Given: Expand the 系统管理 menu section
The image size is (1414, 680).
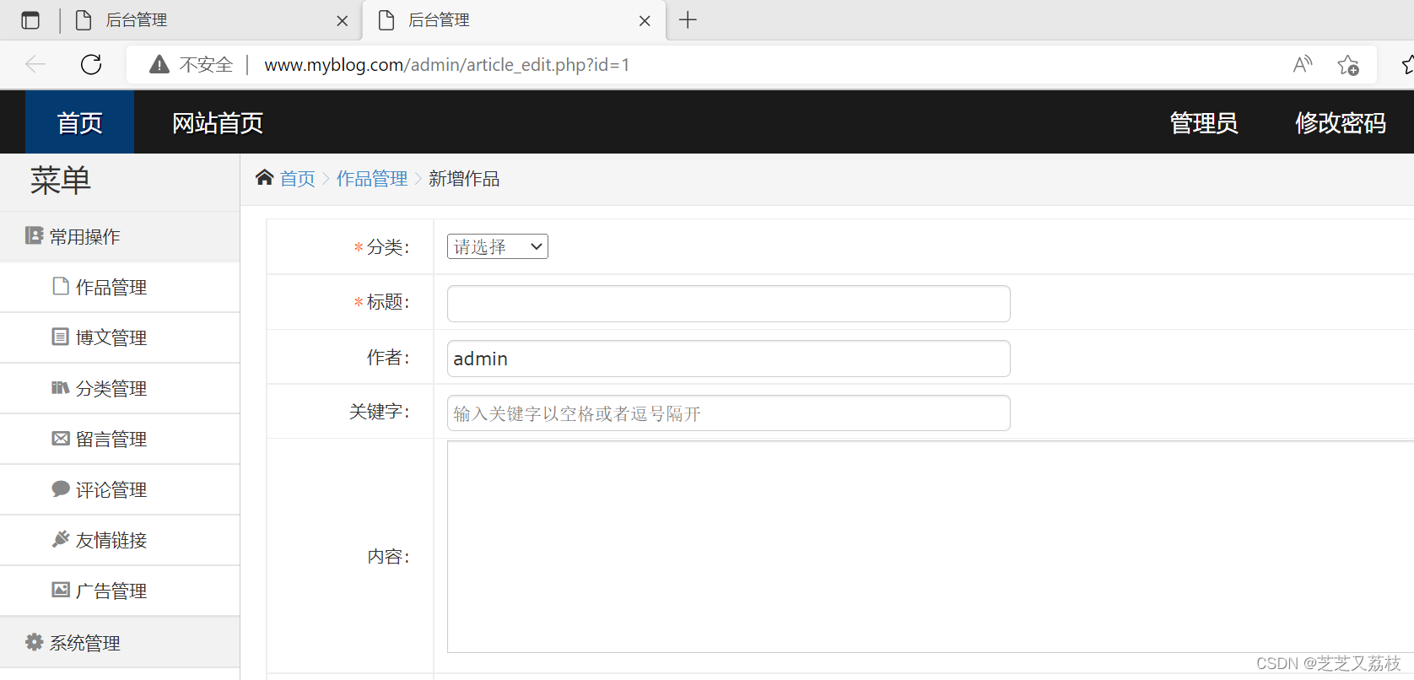Looking at the screenshot, I should [120, 643].
